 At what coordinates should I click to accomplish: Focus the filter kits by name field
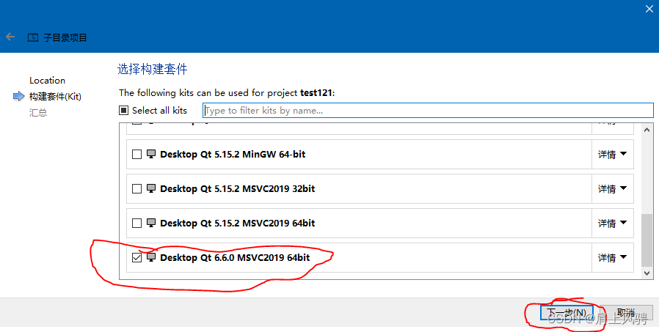coord(428,111)
